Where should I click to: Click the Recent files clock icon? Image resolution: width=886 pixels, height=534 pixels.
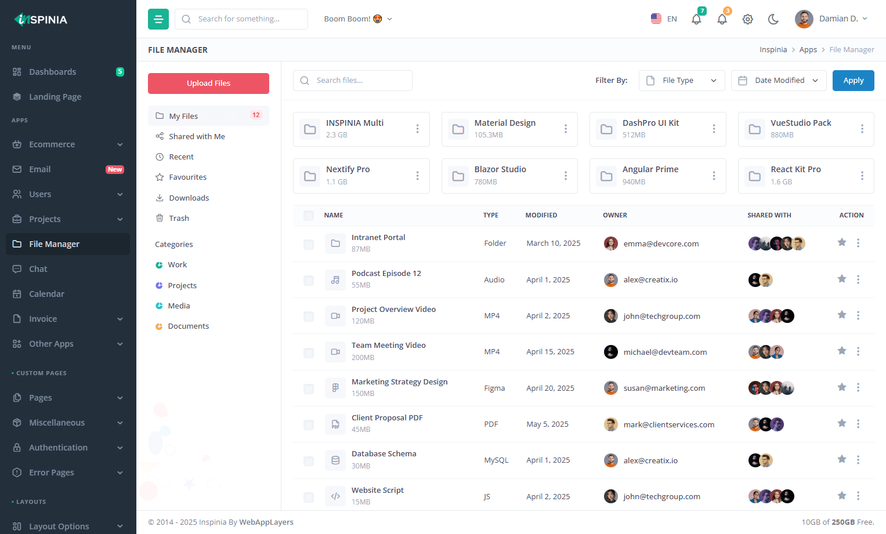[x=159, y=156]
